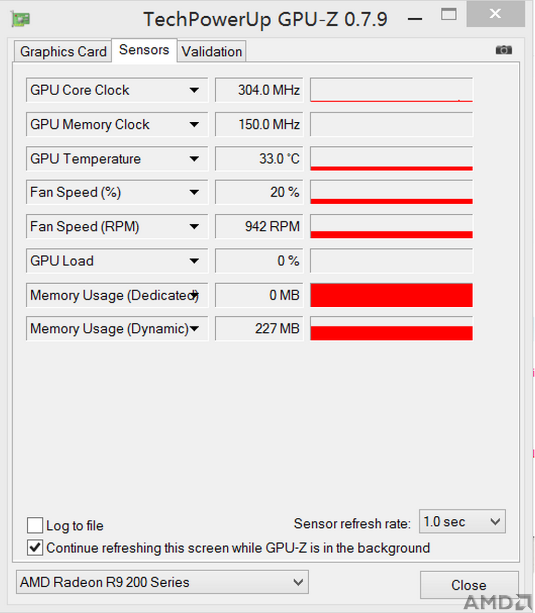Image resolution: width=535 pixels, height=613 pixels.
Task: Open the Validation tab
Action: pyautogui.click(x=212, y=52)
